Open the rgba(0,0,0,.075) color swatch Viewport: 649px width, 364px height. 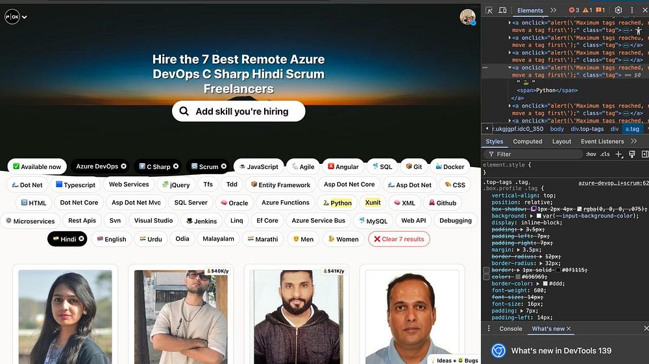click(x=580, y=209)
